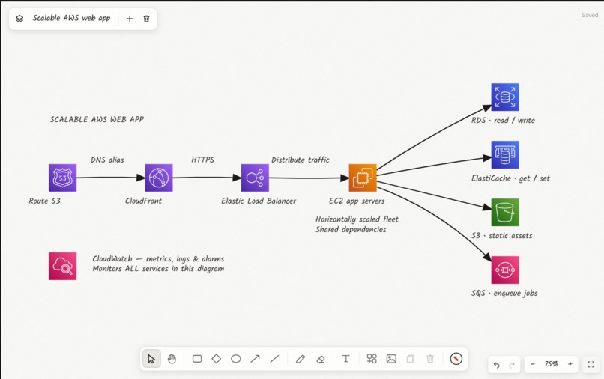Zoom out with the minus button
Viewport: 604px width, 379px height.
[x=533, y=364]
